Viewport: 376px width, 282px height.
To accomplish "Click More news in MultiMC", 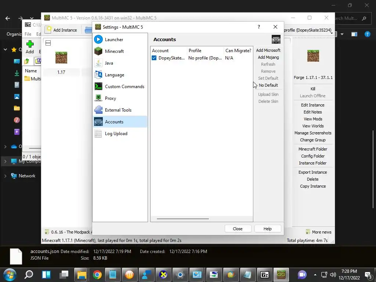I will (319, 232).
